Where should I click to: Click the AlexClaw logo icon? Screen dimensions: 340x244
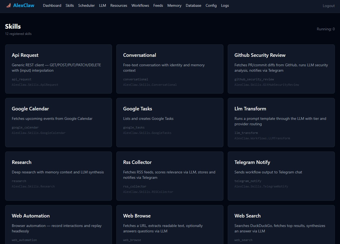pos(8,5)
